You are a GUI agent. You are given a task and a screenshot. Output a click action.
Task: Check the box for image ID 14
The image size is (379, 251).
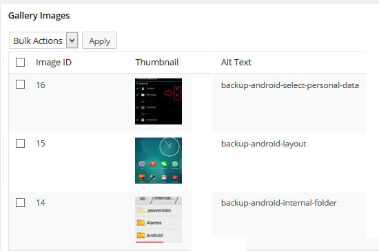tap(20, 203)
